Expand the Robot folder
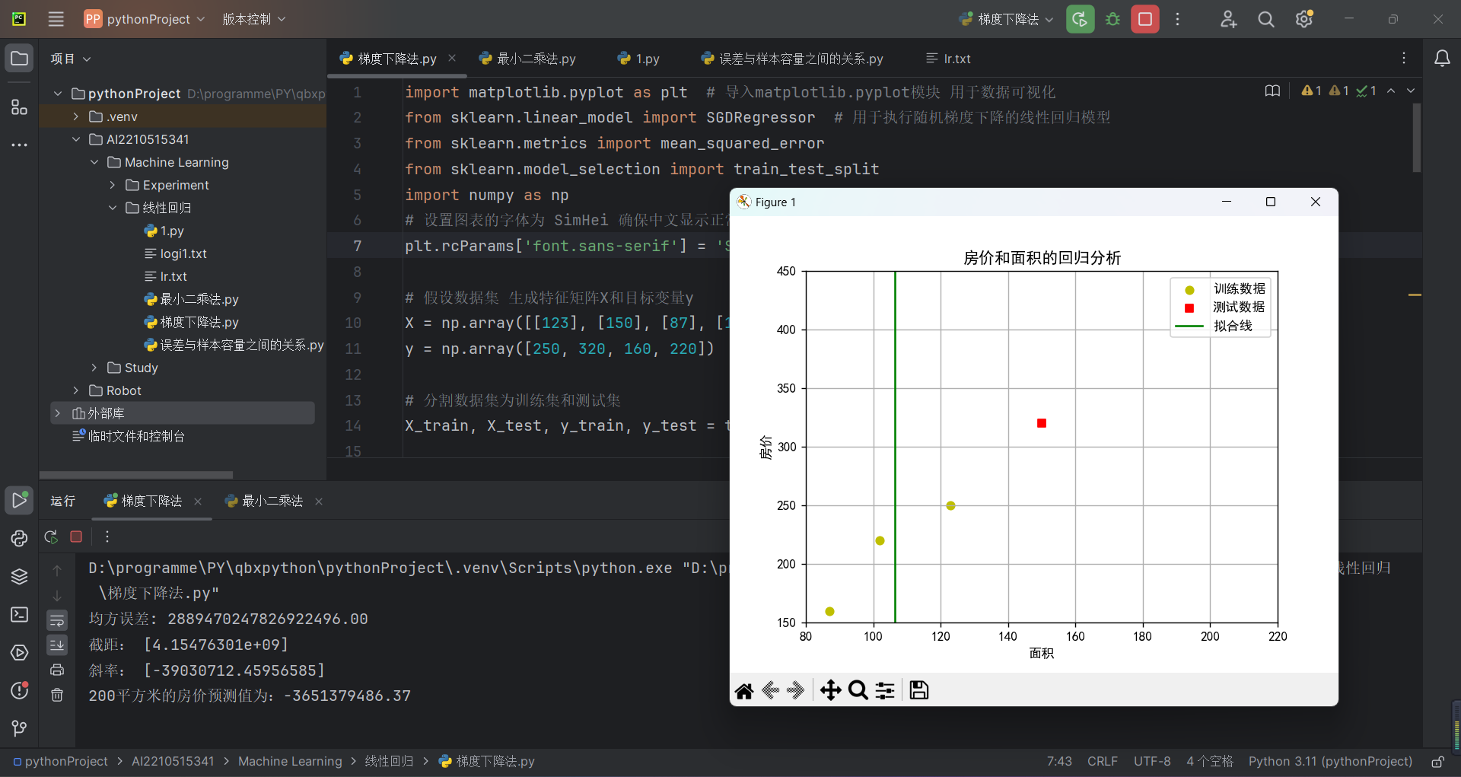1461x777 pixels. point(75,390)
